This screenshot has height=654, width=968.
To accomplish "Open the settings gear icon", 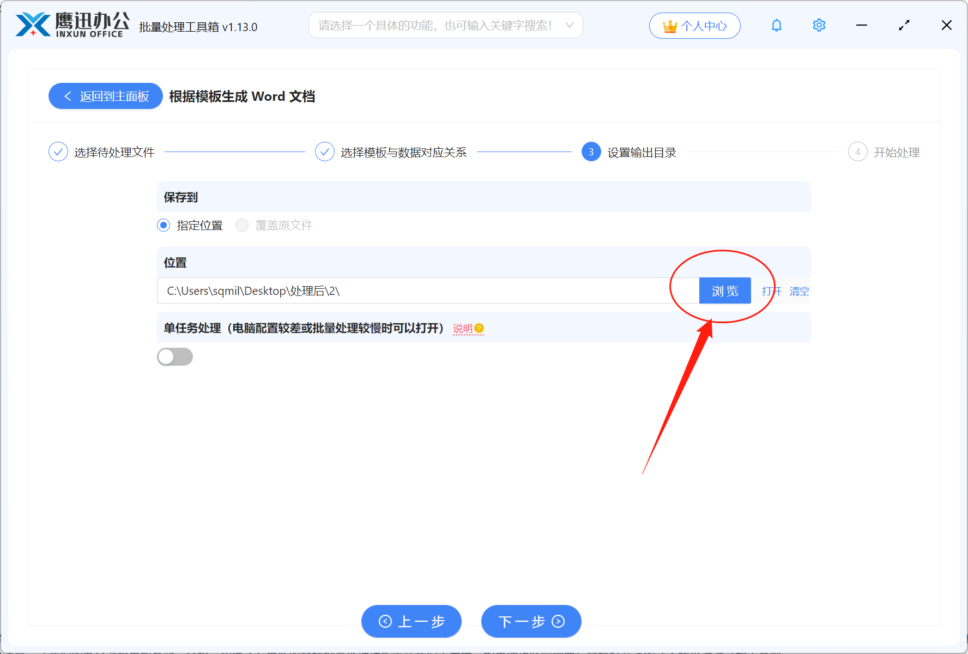I will pos(819,25).
